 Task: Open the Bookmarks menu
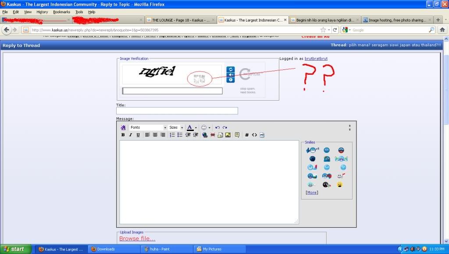click(61, 12)
